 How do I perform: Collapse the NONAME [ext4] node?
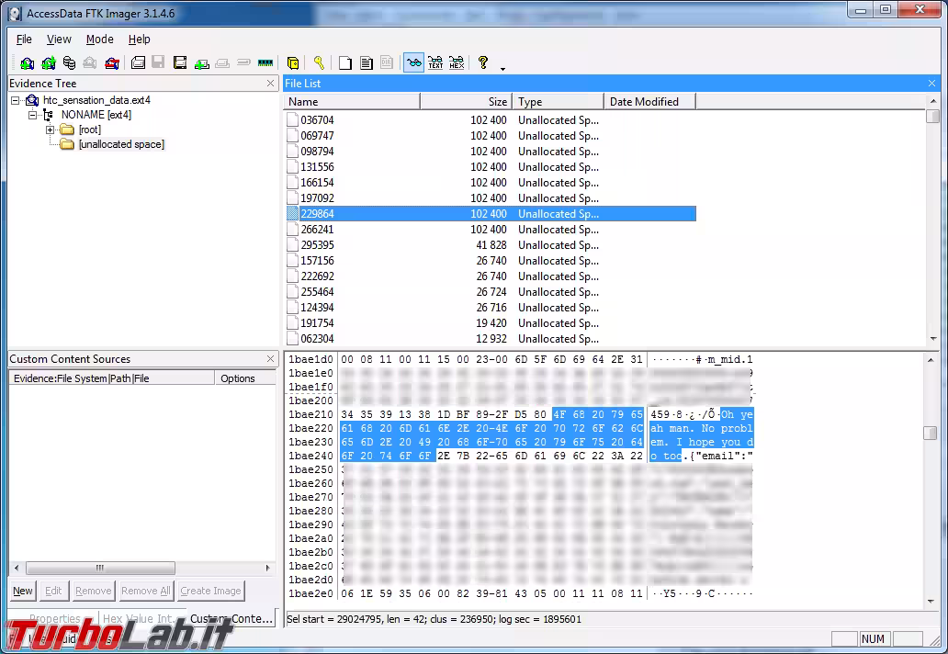click(33, 115)
